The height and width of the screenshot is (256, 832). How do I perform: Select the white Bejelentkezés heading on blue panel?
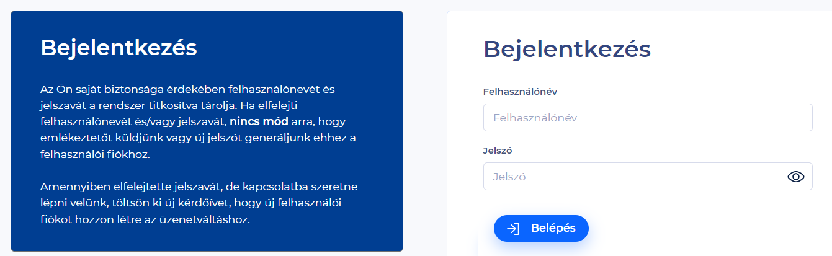pos(119,47)
